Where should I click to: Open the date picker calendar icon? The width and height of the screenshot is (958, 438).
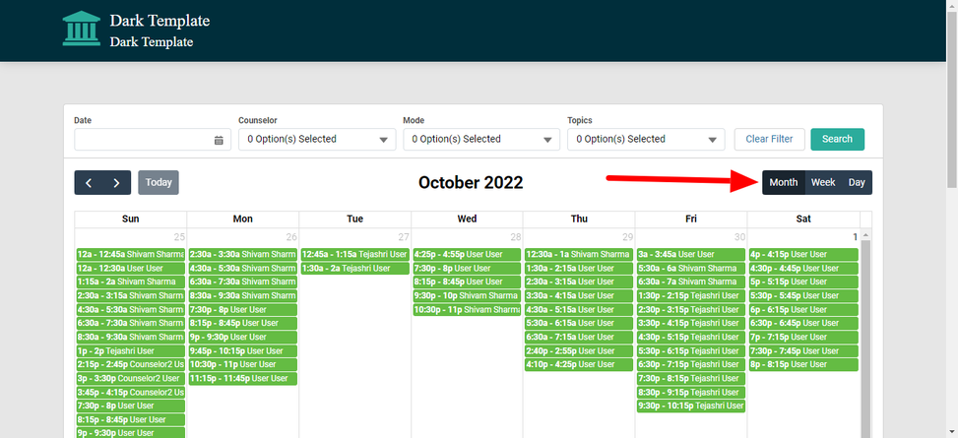click(219, 140)
